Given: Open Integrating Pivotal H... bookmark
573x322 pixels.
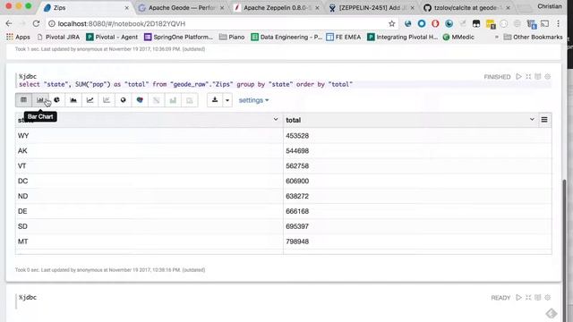Looking at the screenshot, I should point(402,37).
